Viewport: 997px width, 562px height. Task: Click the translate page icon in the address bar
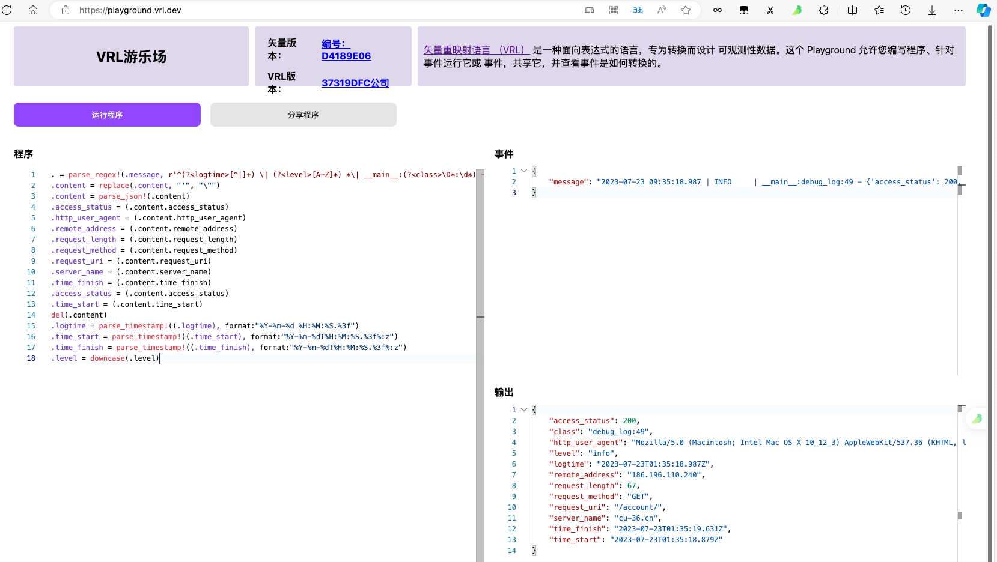[x=638, y=10]
